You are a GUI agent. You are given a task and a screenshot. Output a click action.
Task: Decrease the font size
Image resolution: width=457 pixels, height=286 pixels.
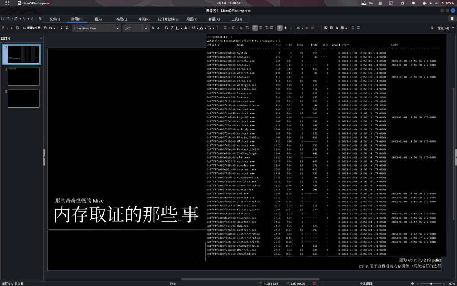(x=158, y=28)
